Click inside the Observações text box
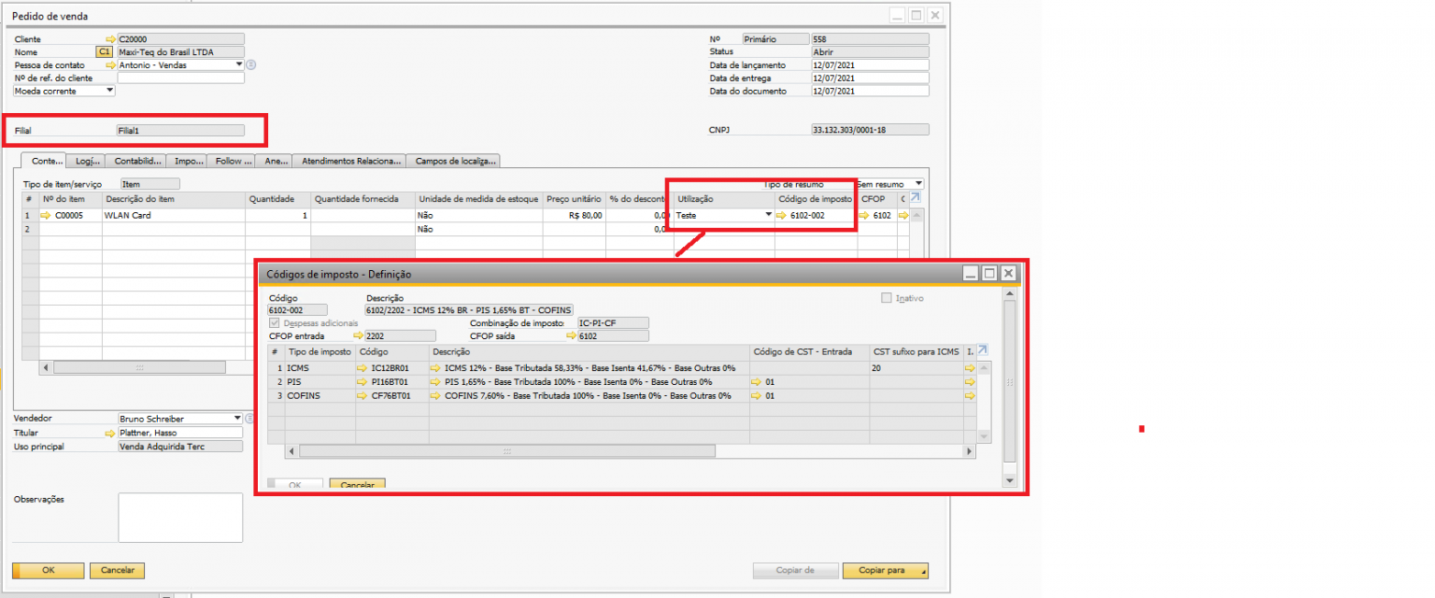The height and width of the screenshot is (598, 1435). pos(180,517)
